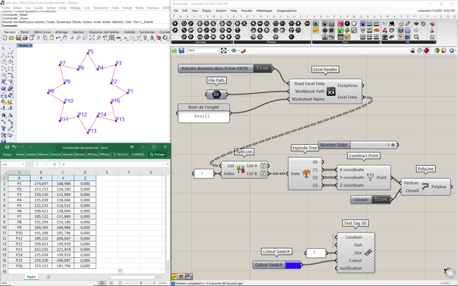Click the XYZ construct point icon in the Input group
The width and height of the screenshot is (458, 286).
369,23
